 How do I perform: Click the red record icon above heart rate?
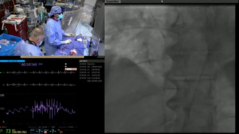coord(1,127)
